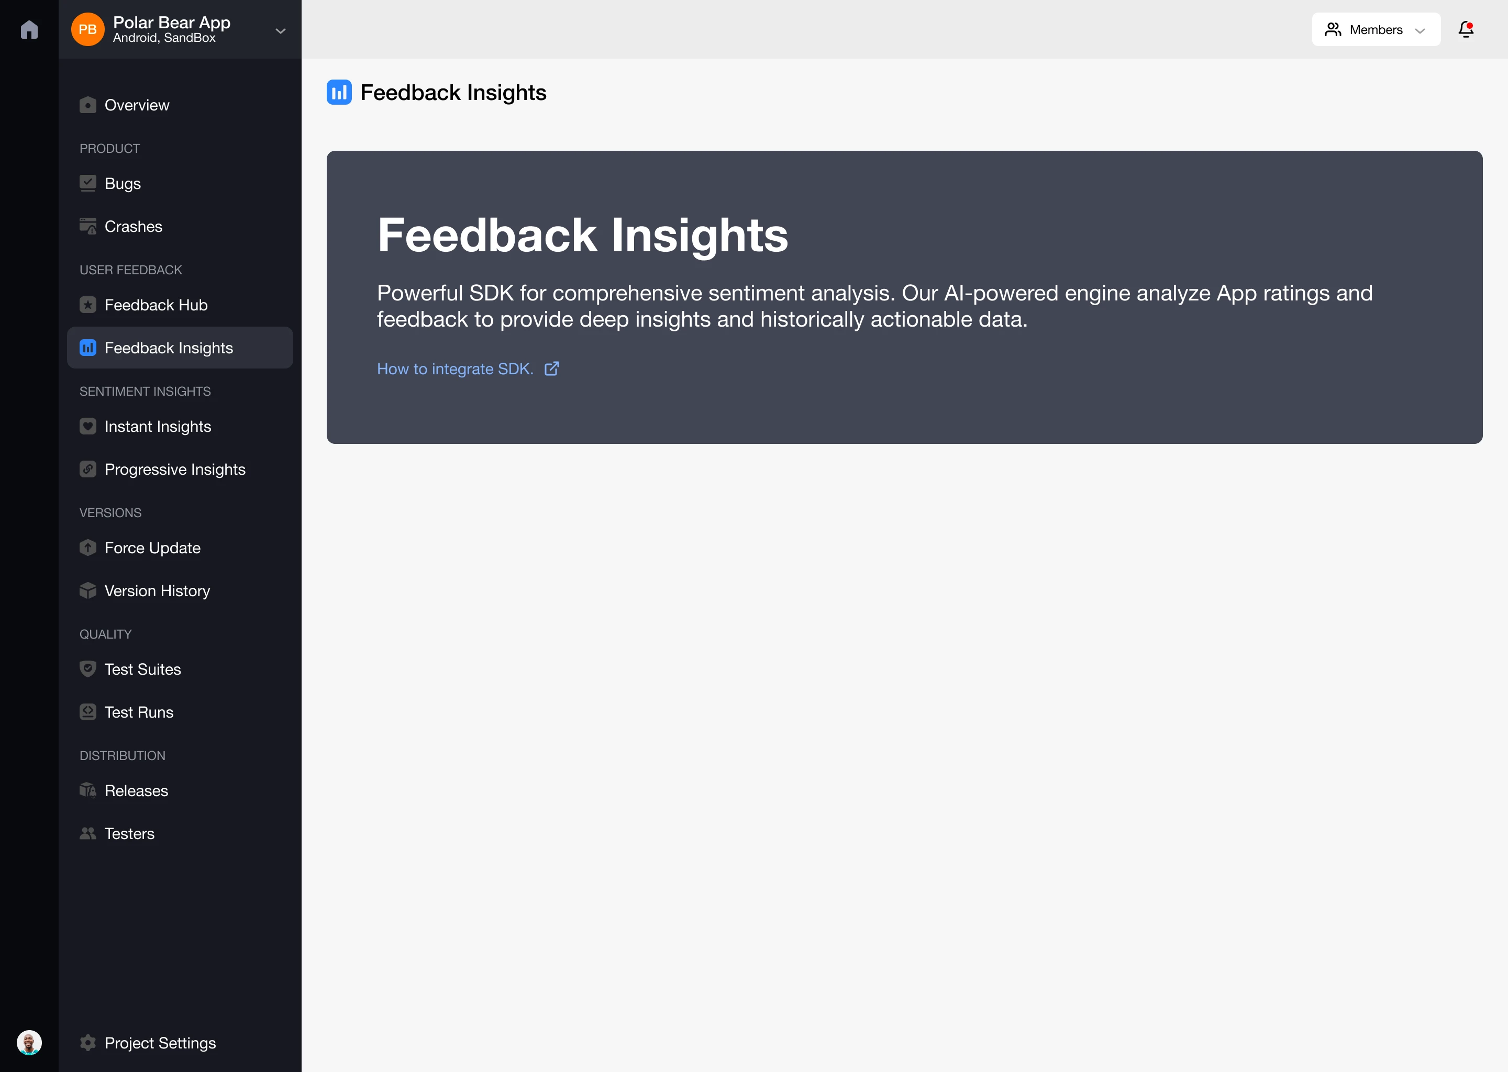Click the Crashes sidebar icon

point(88,227)
